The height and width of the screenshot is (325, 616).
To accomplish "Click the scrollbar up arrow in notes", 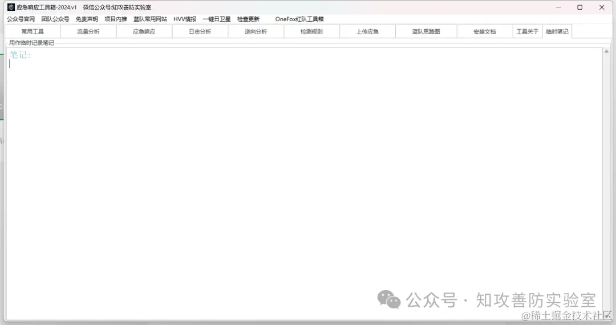I will (x=606, y=51).
